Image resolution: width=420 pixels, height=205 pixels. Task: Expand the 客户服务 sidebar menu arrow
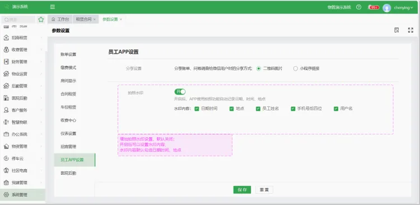pyautogui.click(x=41, y=110)
